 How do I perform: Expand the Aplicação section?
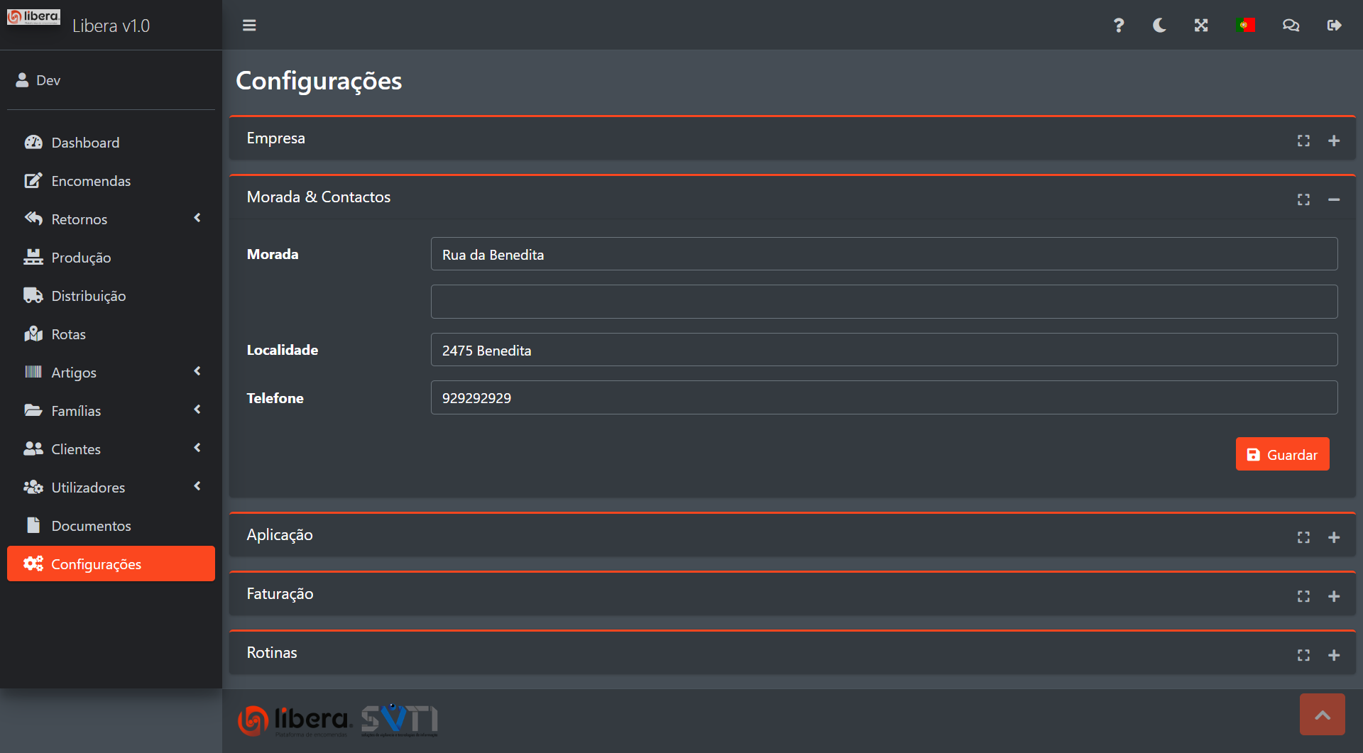[1334, 537]
